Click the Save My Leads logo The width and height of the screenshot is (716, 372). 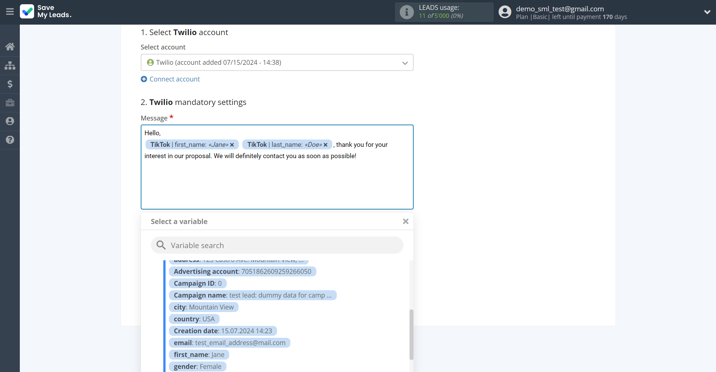46,12
